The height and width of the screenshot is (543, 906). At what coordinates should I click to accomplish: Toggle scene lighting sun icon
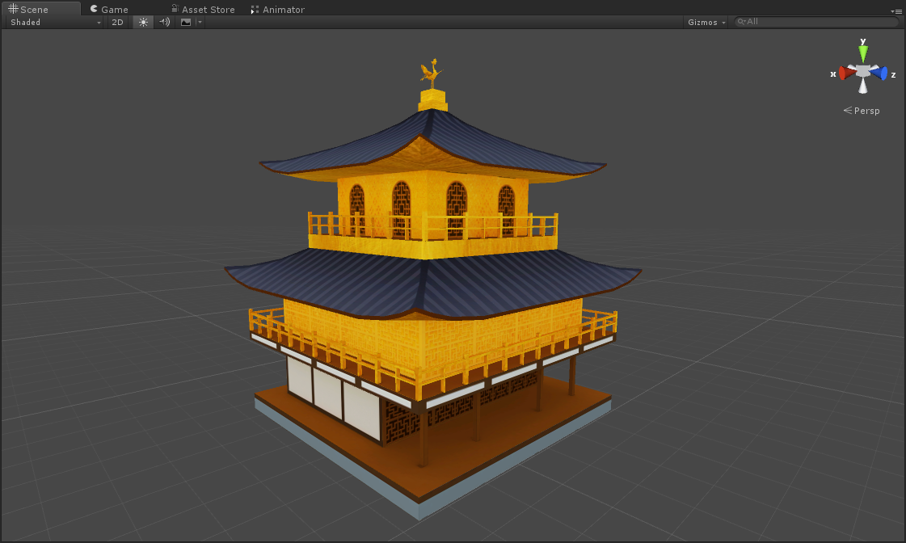tap(143, 22)
